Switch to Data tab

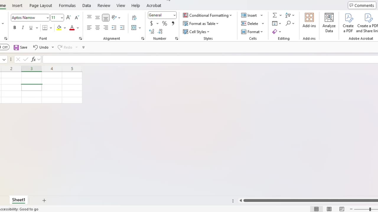click(87, 6)
